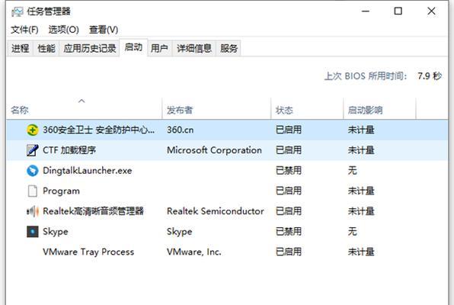Click the DingtalkLauncher.exe blue icon
The image size is (454, 305).
pyautogui.click(x=33, y=171)
